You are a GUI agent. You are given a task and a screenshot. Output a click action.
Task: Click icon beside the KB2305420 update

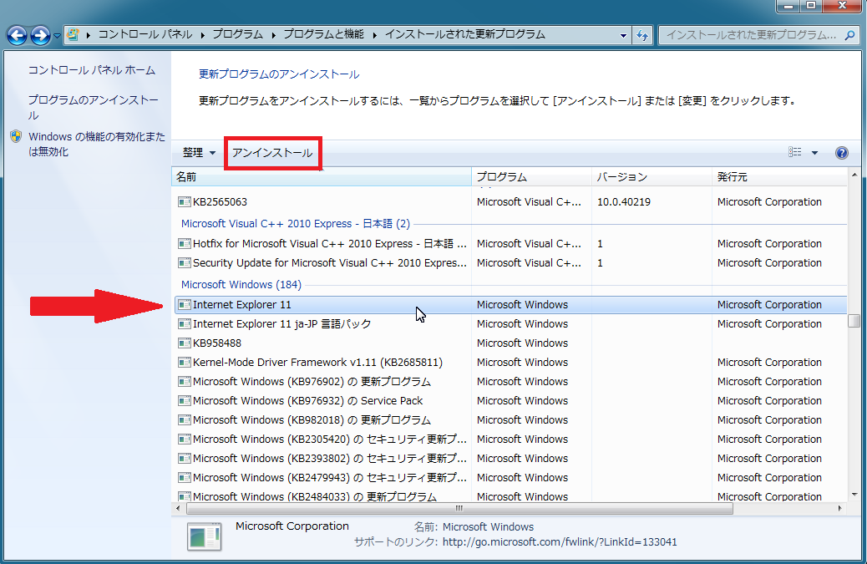184,440
